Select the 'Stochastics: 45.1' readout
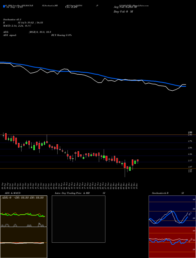The width and height of the screenshot is (196, 258). pos(13,20)
